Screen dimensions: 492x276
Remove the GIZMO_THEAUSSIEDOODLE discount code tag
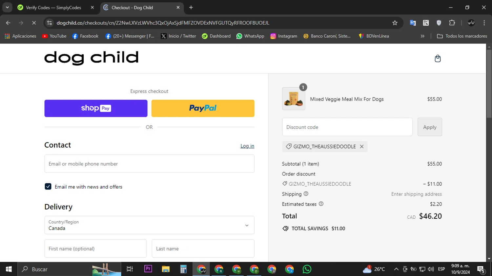pyautogui.click(x=362, y=146)
